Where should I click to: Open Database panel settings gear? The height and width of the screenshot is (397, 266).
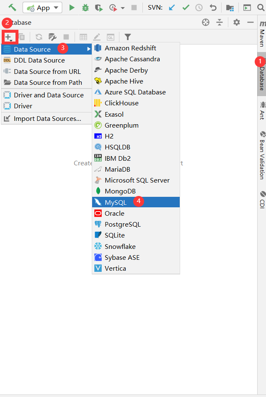tap(236, 23)
